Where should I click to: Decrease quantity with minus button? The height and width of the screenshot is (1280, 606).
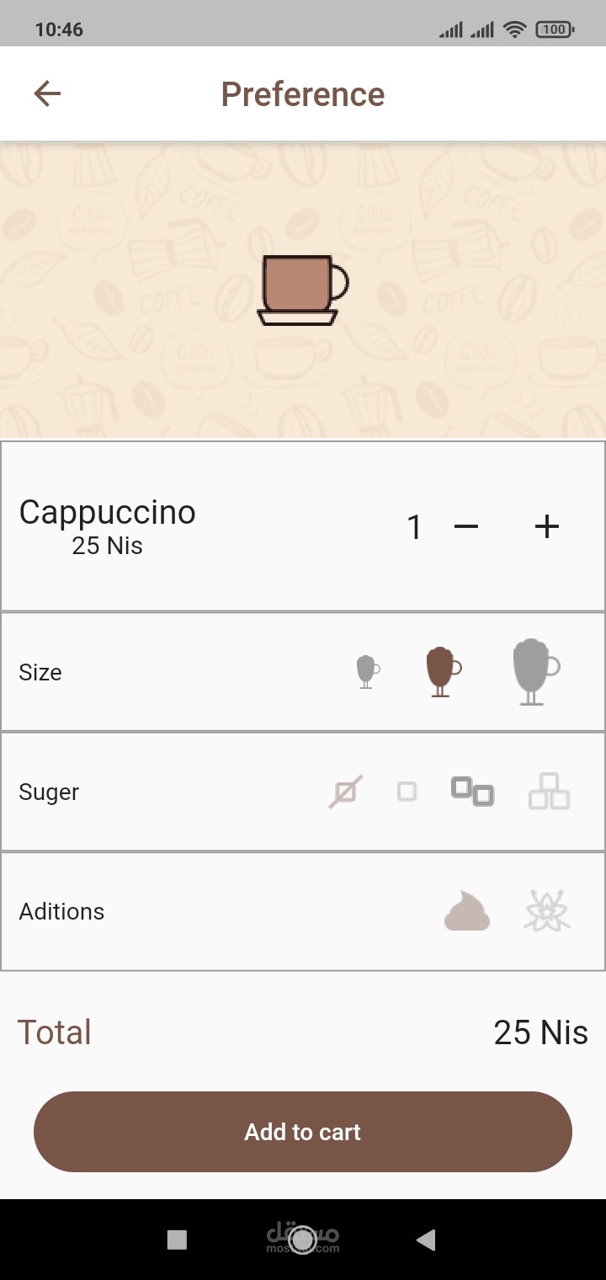click(465, 527)
